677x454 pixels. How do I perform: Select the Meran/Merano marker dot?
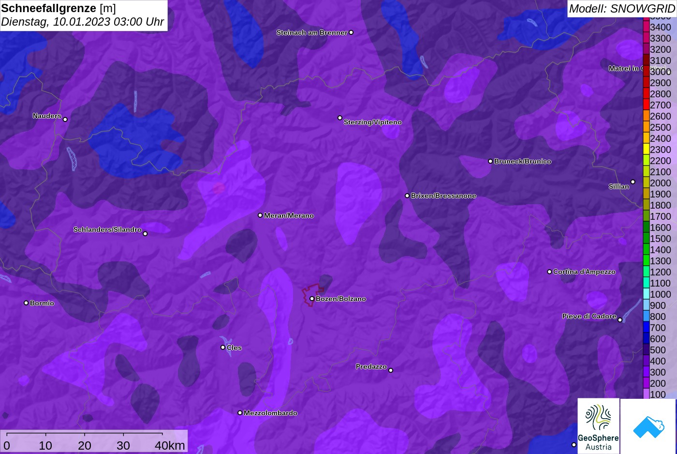[x=260, y=215]
